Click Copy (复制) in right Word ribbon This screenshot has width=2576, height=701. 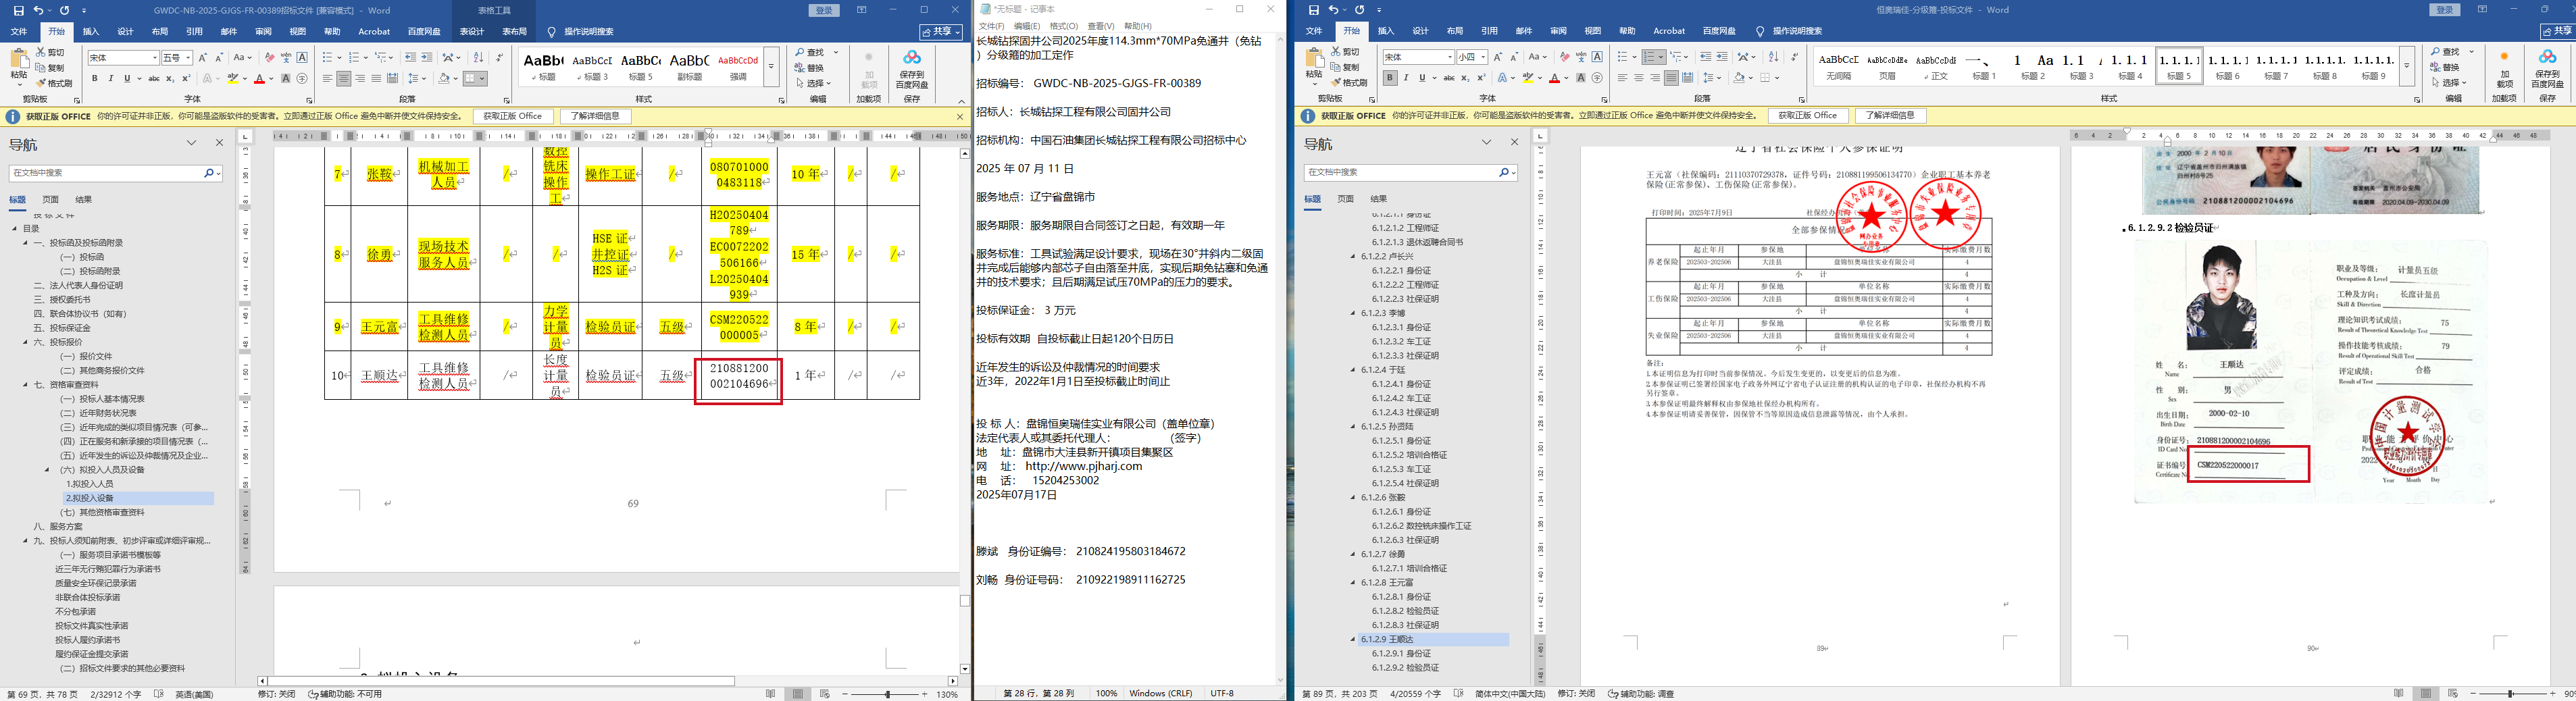(x=1346, y=67)
